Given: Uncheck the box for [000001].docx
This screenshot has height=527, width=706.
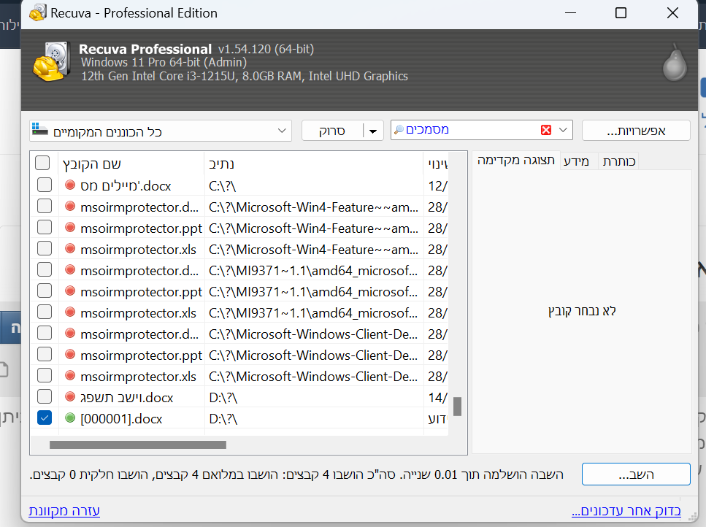Looking at the screenshot, I should point(44,418).
